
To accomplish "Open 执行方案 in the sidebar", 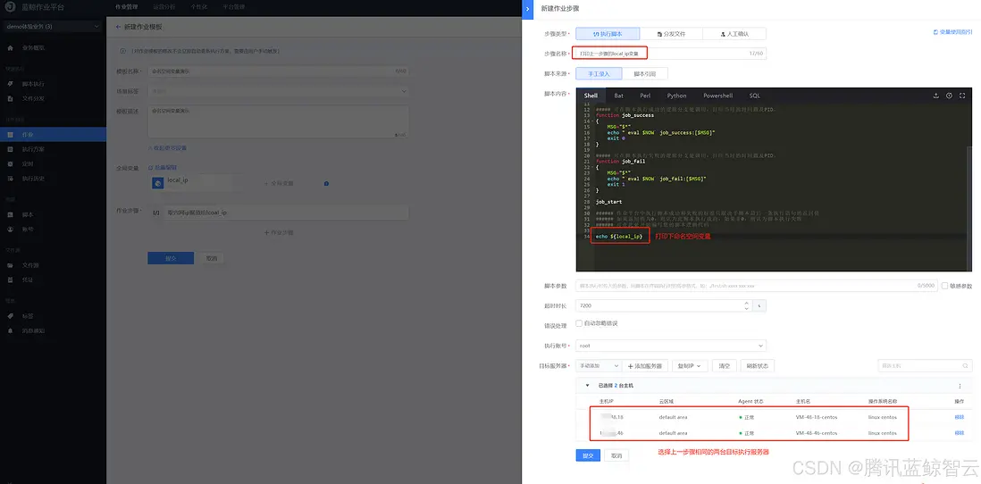I will pyautogui.click(x=33, y=149).
